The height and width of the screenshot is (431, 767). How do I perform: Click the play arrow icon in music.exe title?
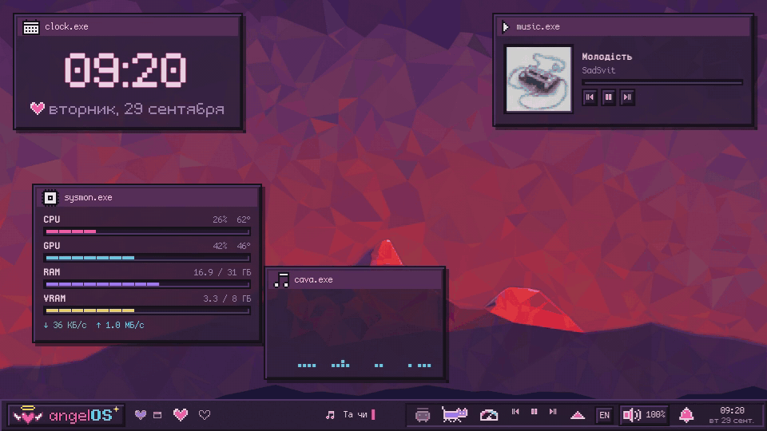coord(506,27)
